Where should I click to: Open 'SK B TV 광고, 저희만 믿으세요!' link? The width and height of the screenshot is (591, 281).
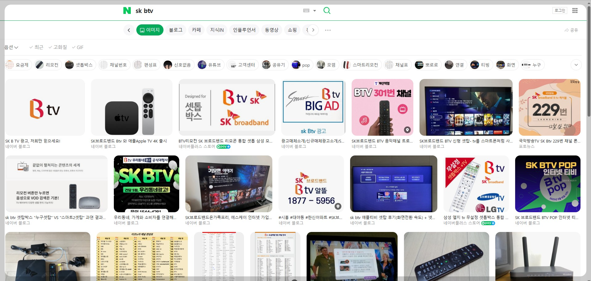tap(33, 141)
